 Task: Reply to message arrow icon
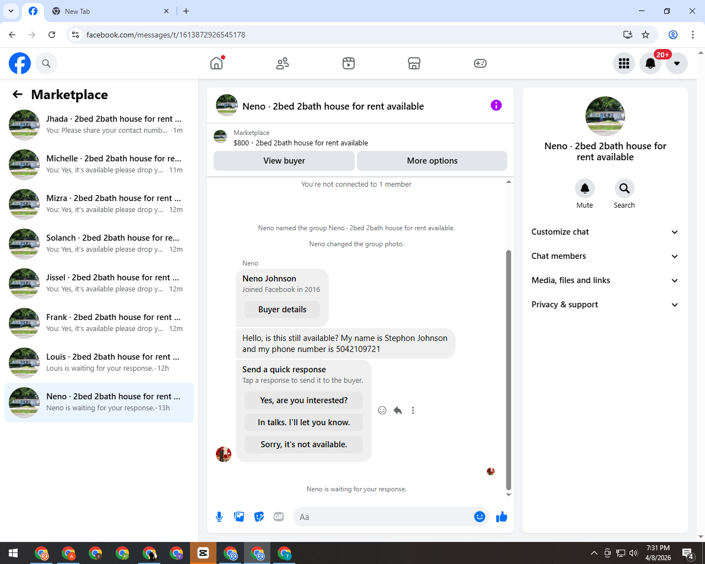398,410
